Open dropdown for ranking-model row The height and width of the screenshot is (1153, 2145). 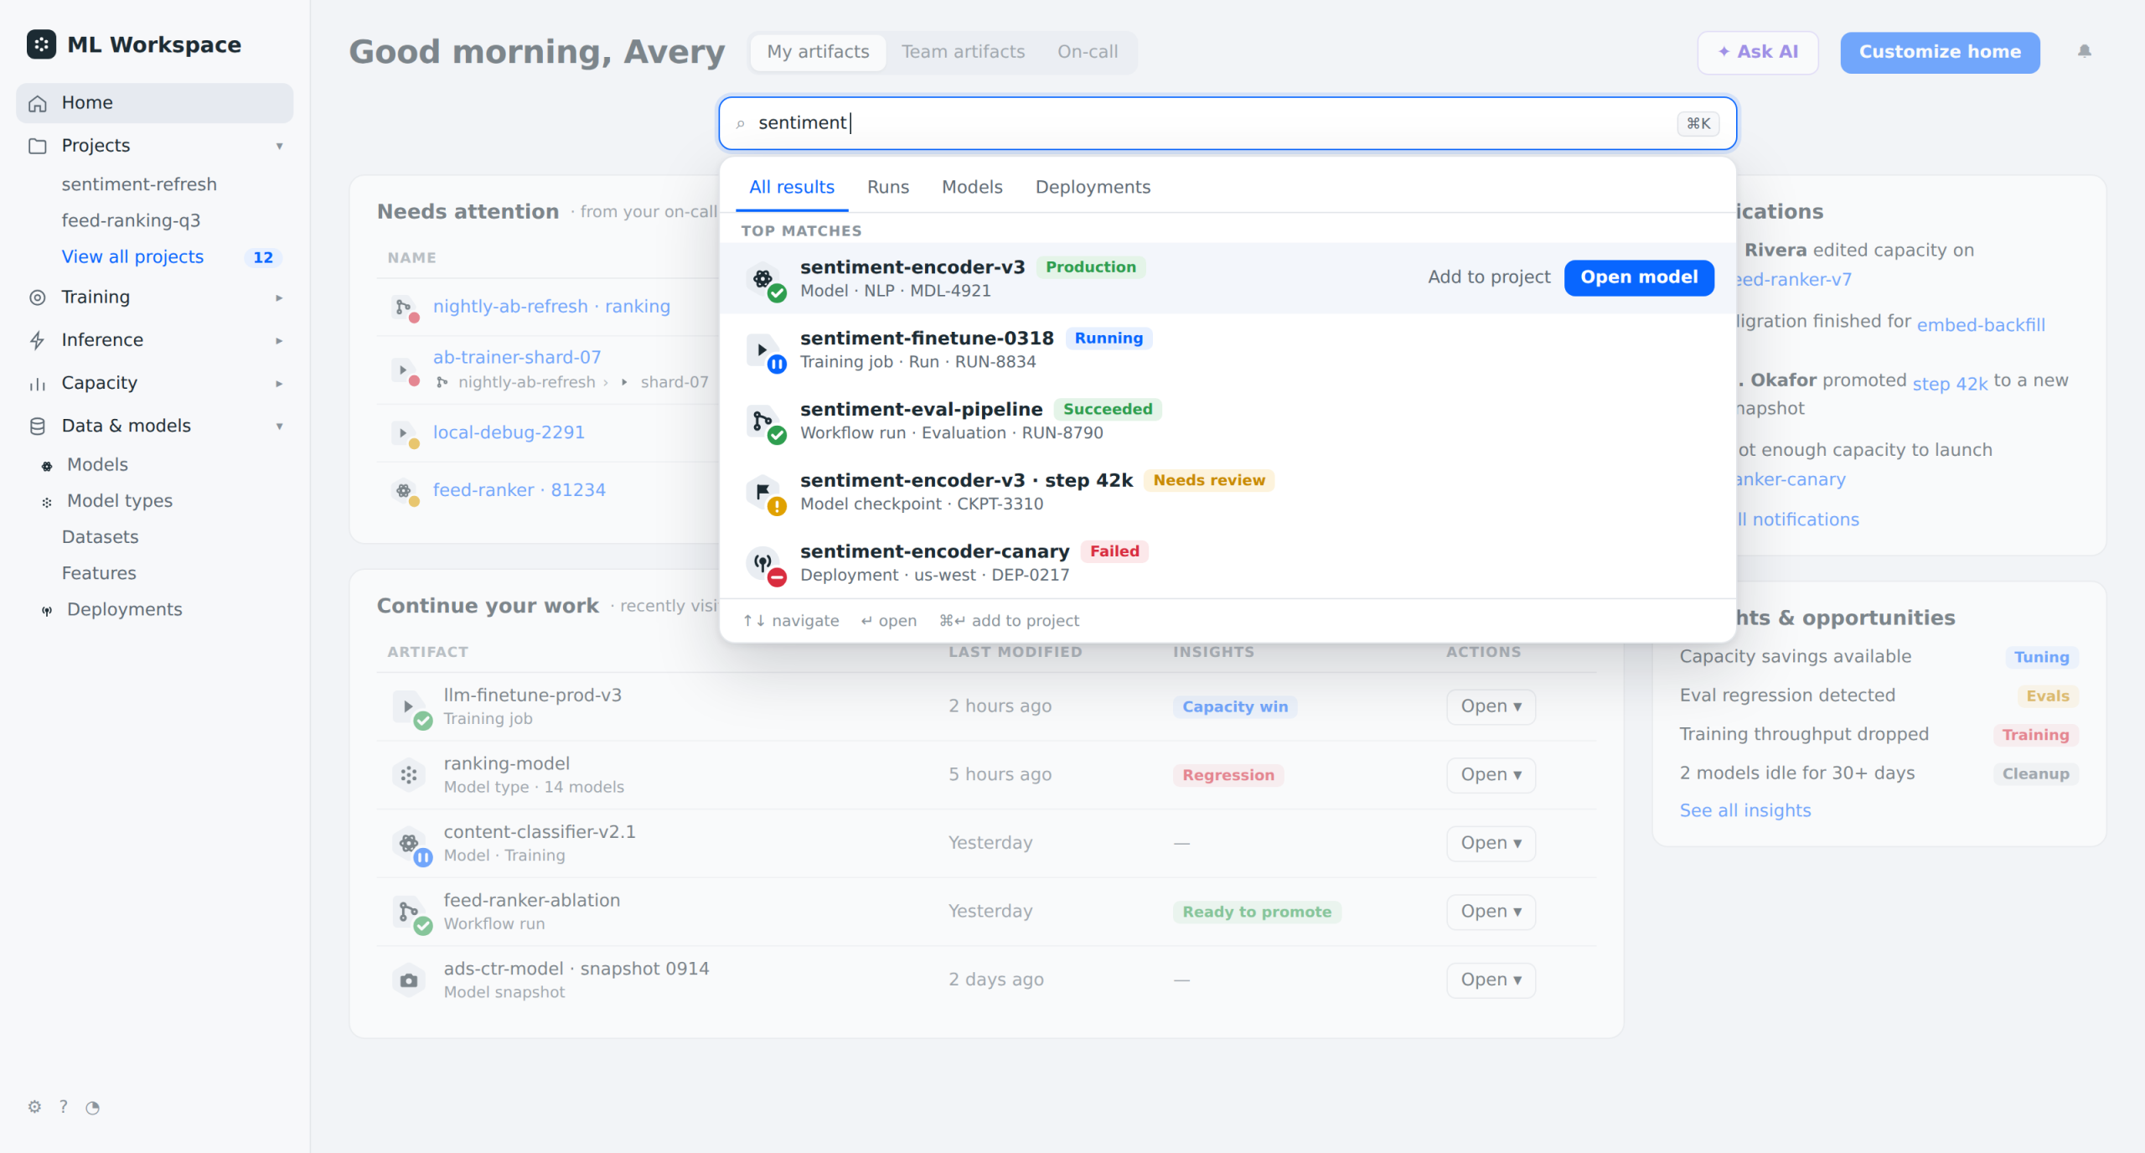(1491, 775)
